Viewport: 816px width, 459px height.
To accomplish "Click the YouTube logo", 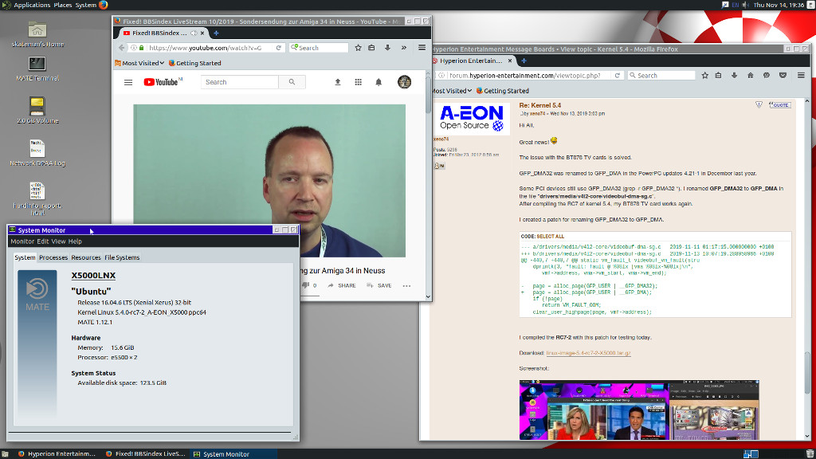I will click(x=163, y=82).
